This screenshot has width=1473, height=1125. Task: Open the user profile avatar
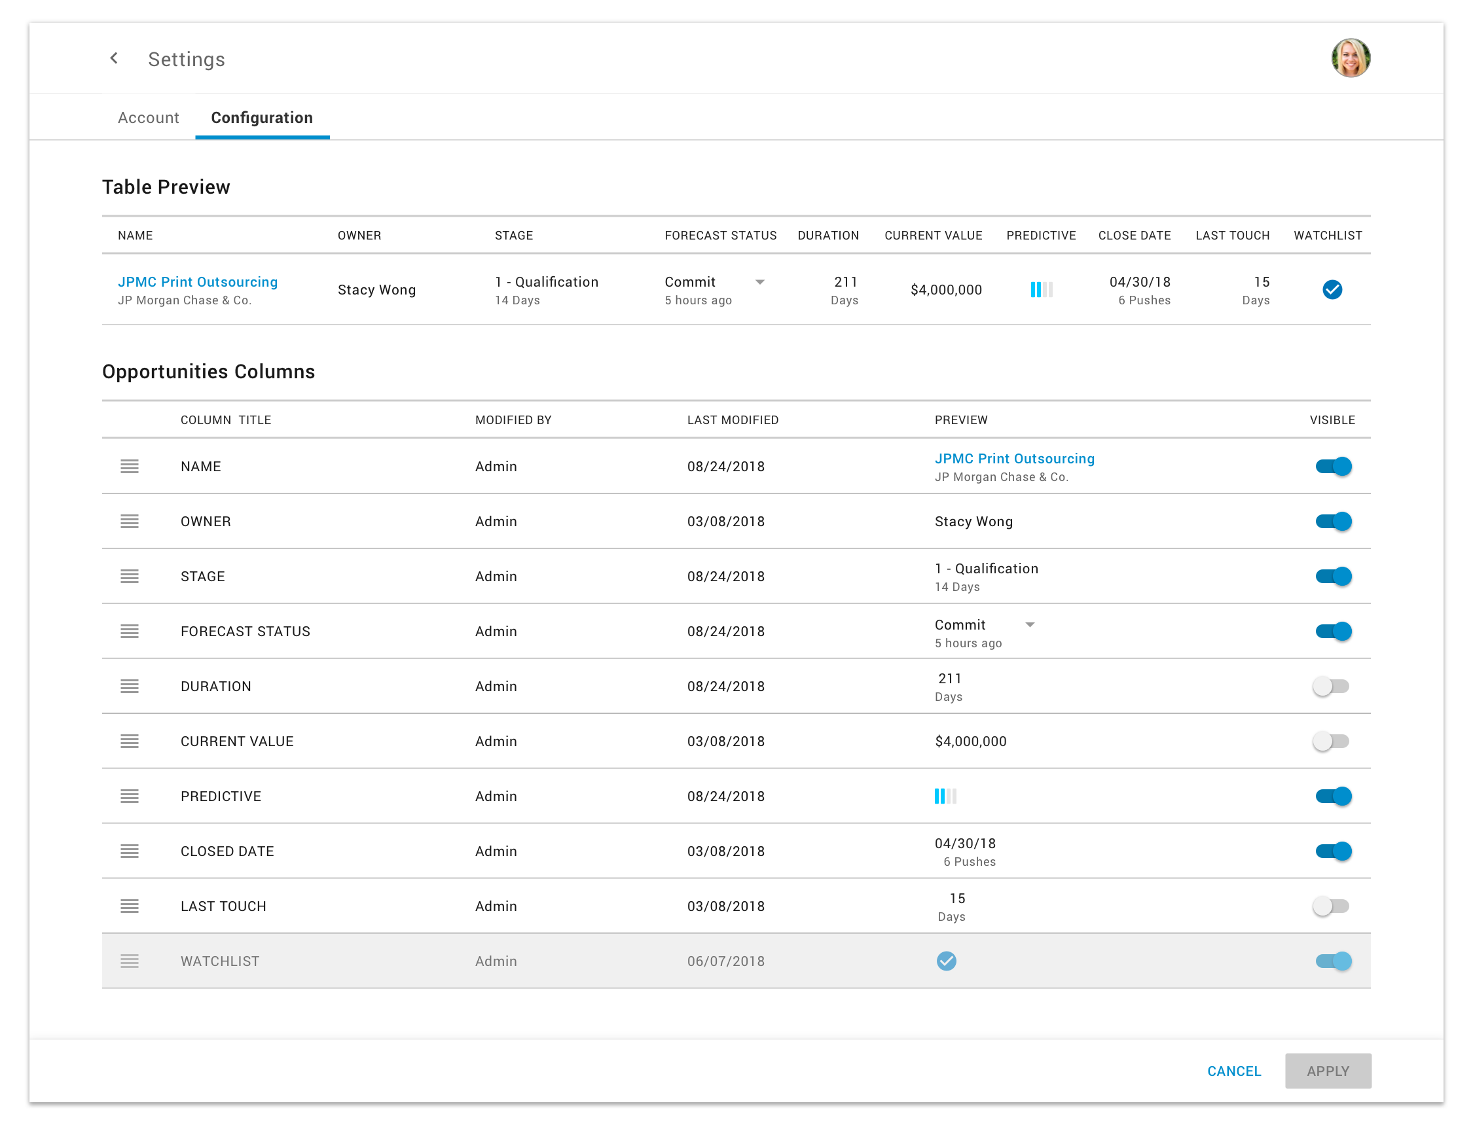tap(1349, 58)
